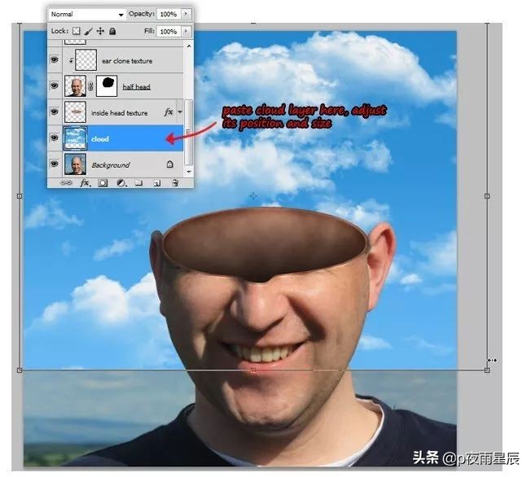Click the right middle transform handle
Viewport: 531px width, 477px height.
click(487, 196)
